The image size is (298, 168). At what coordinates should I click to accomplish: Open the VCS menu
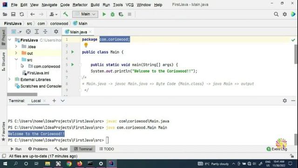point(129,5)
